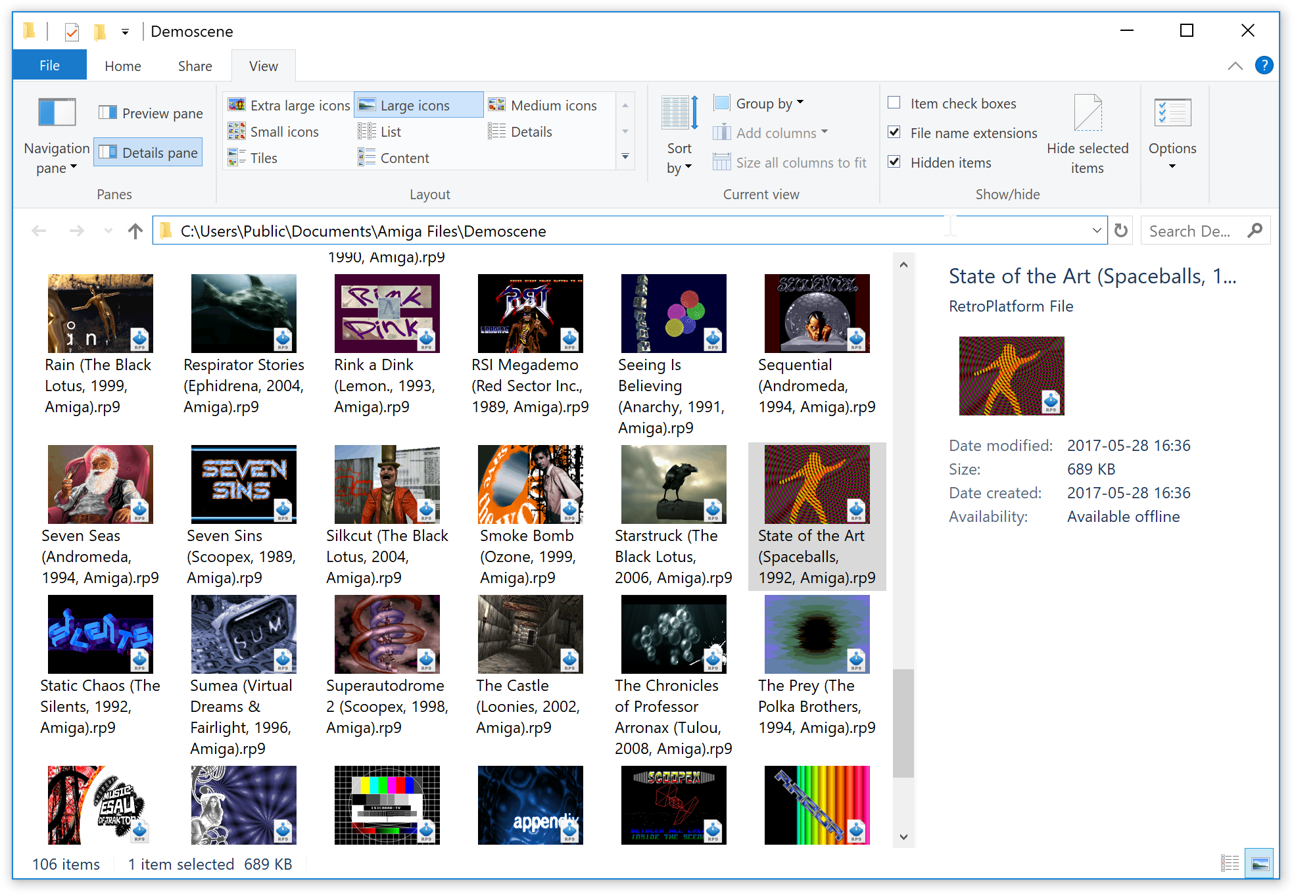Drag the vertical scrollbar down
1294x894 pixels.
tap(905, 713)
